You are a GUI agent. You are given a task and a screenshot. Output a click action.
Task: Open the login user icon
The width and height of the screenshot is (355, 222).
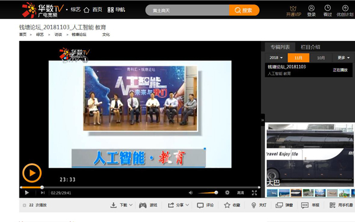click(x=311, y=8)
